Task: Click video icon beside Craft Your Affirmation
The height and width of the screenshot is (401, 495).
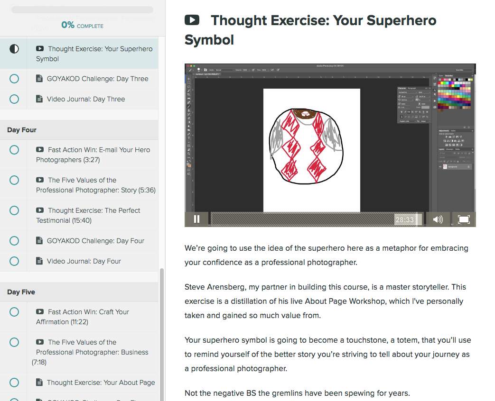Action: [x=40, y=311]
